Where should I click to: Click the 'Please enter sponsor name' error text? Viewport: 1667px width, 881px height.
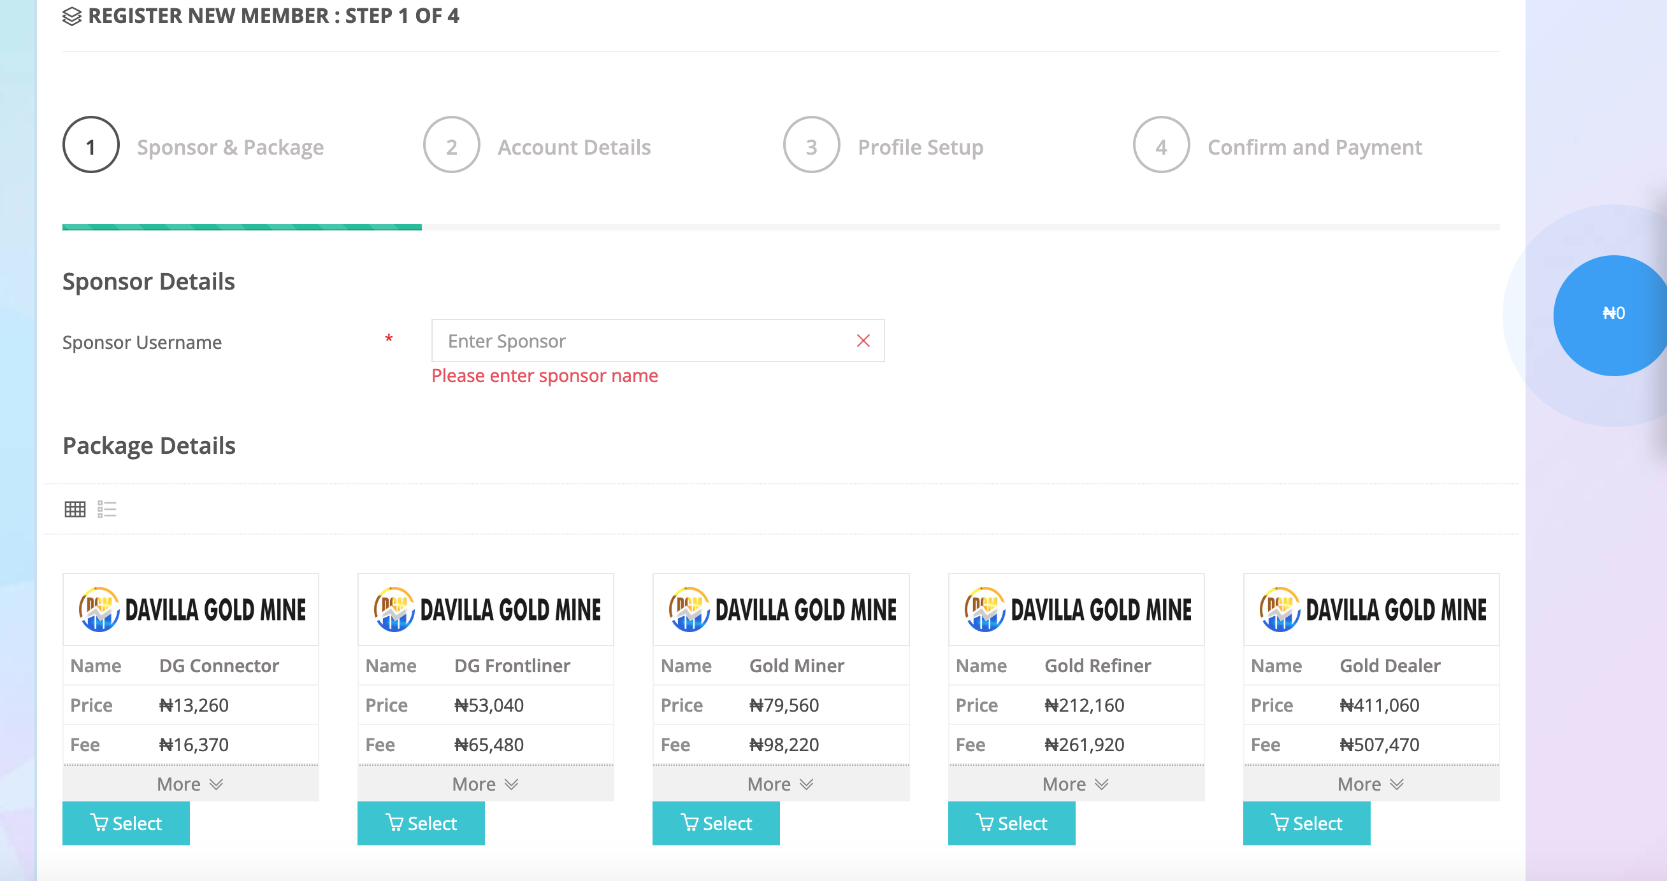click(x=544, y=376)
